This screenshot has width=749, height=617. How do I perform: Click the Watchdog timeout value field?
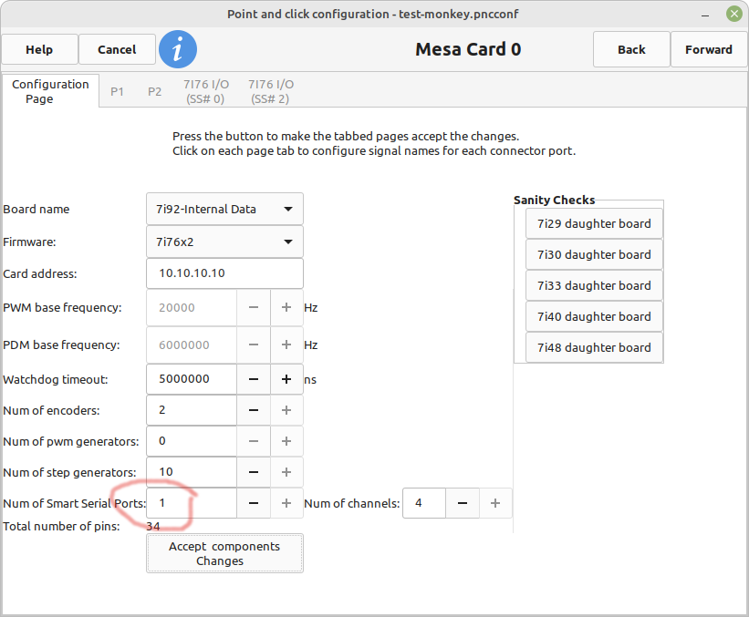pos(192,379)
